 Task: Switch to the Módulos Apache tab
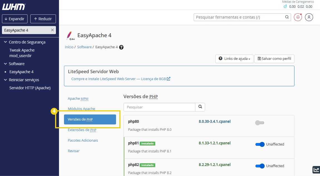pos(81,109)
